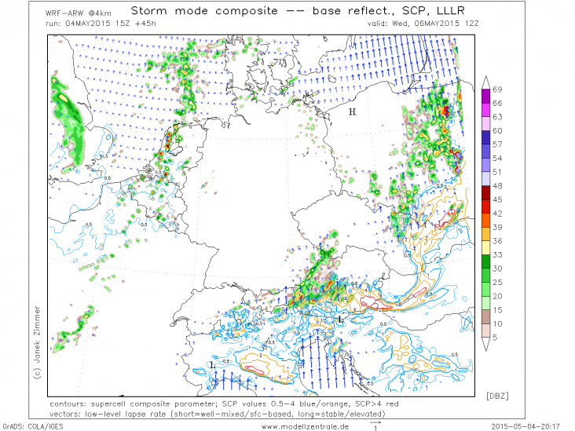Screen dimensions: 575x431
Task: Click the L marker south of the Alps
Action: click(339, 320)
